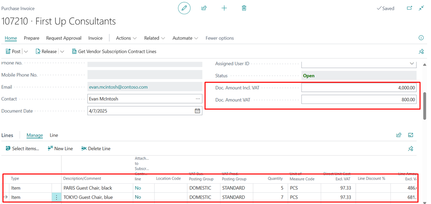Click the Type column header

point(15,179)
